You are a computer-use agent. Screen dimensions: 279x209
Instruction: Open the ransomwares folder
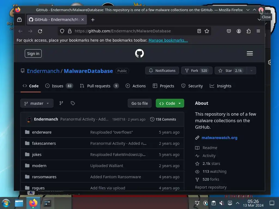coord(44,177)
